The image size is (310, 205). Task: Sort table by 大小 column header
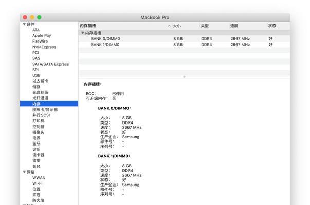coord(177,26)
